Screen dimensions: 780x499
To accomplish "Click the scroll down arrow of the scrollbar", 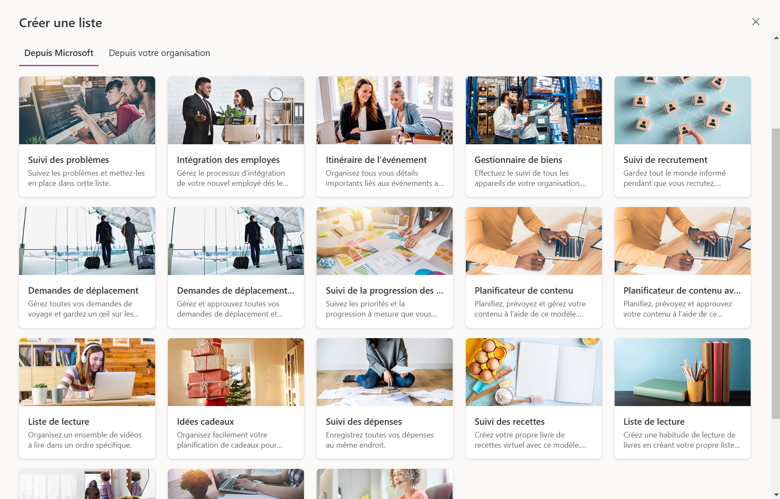I will point(776,495).
